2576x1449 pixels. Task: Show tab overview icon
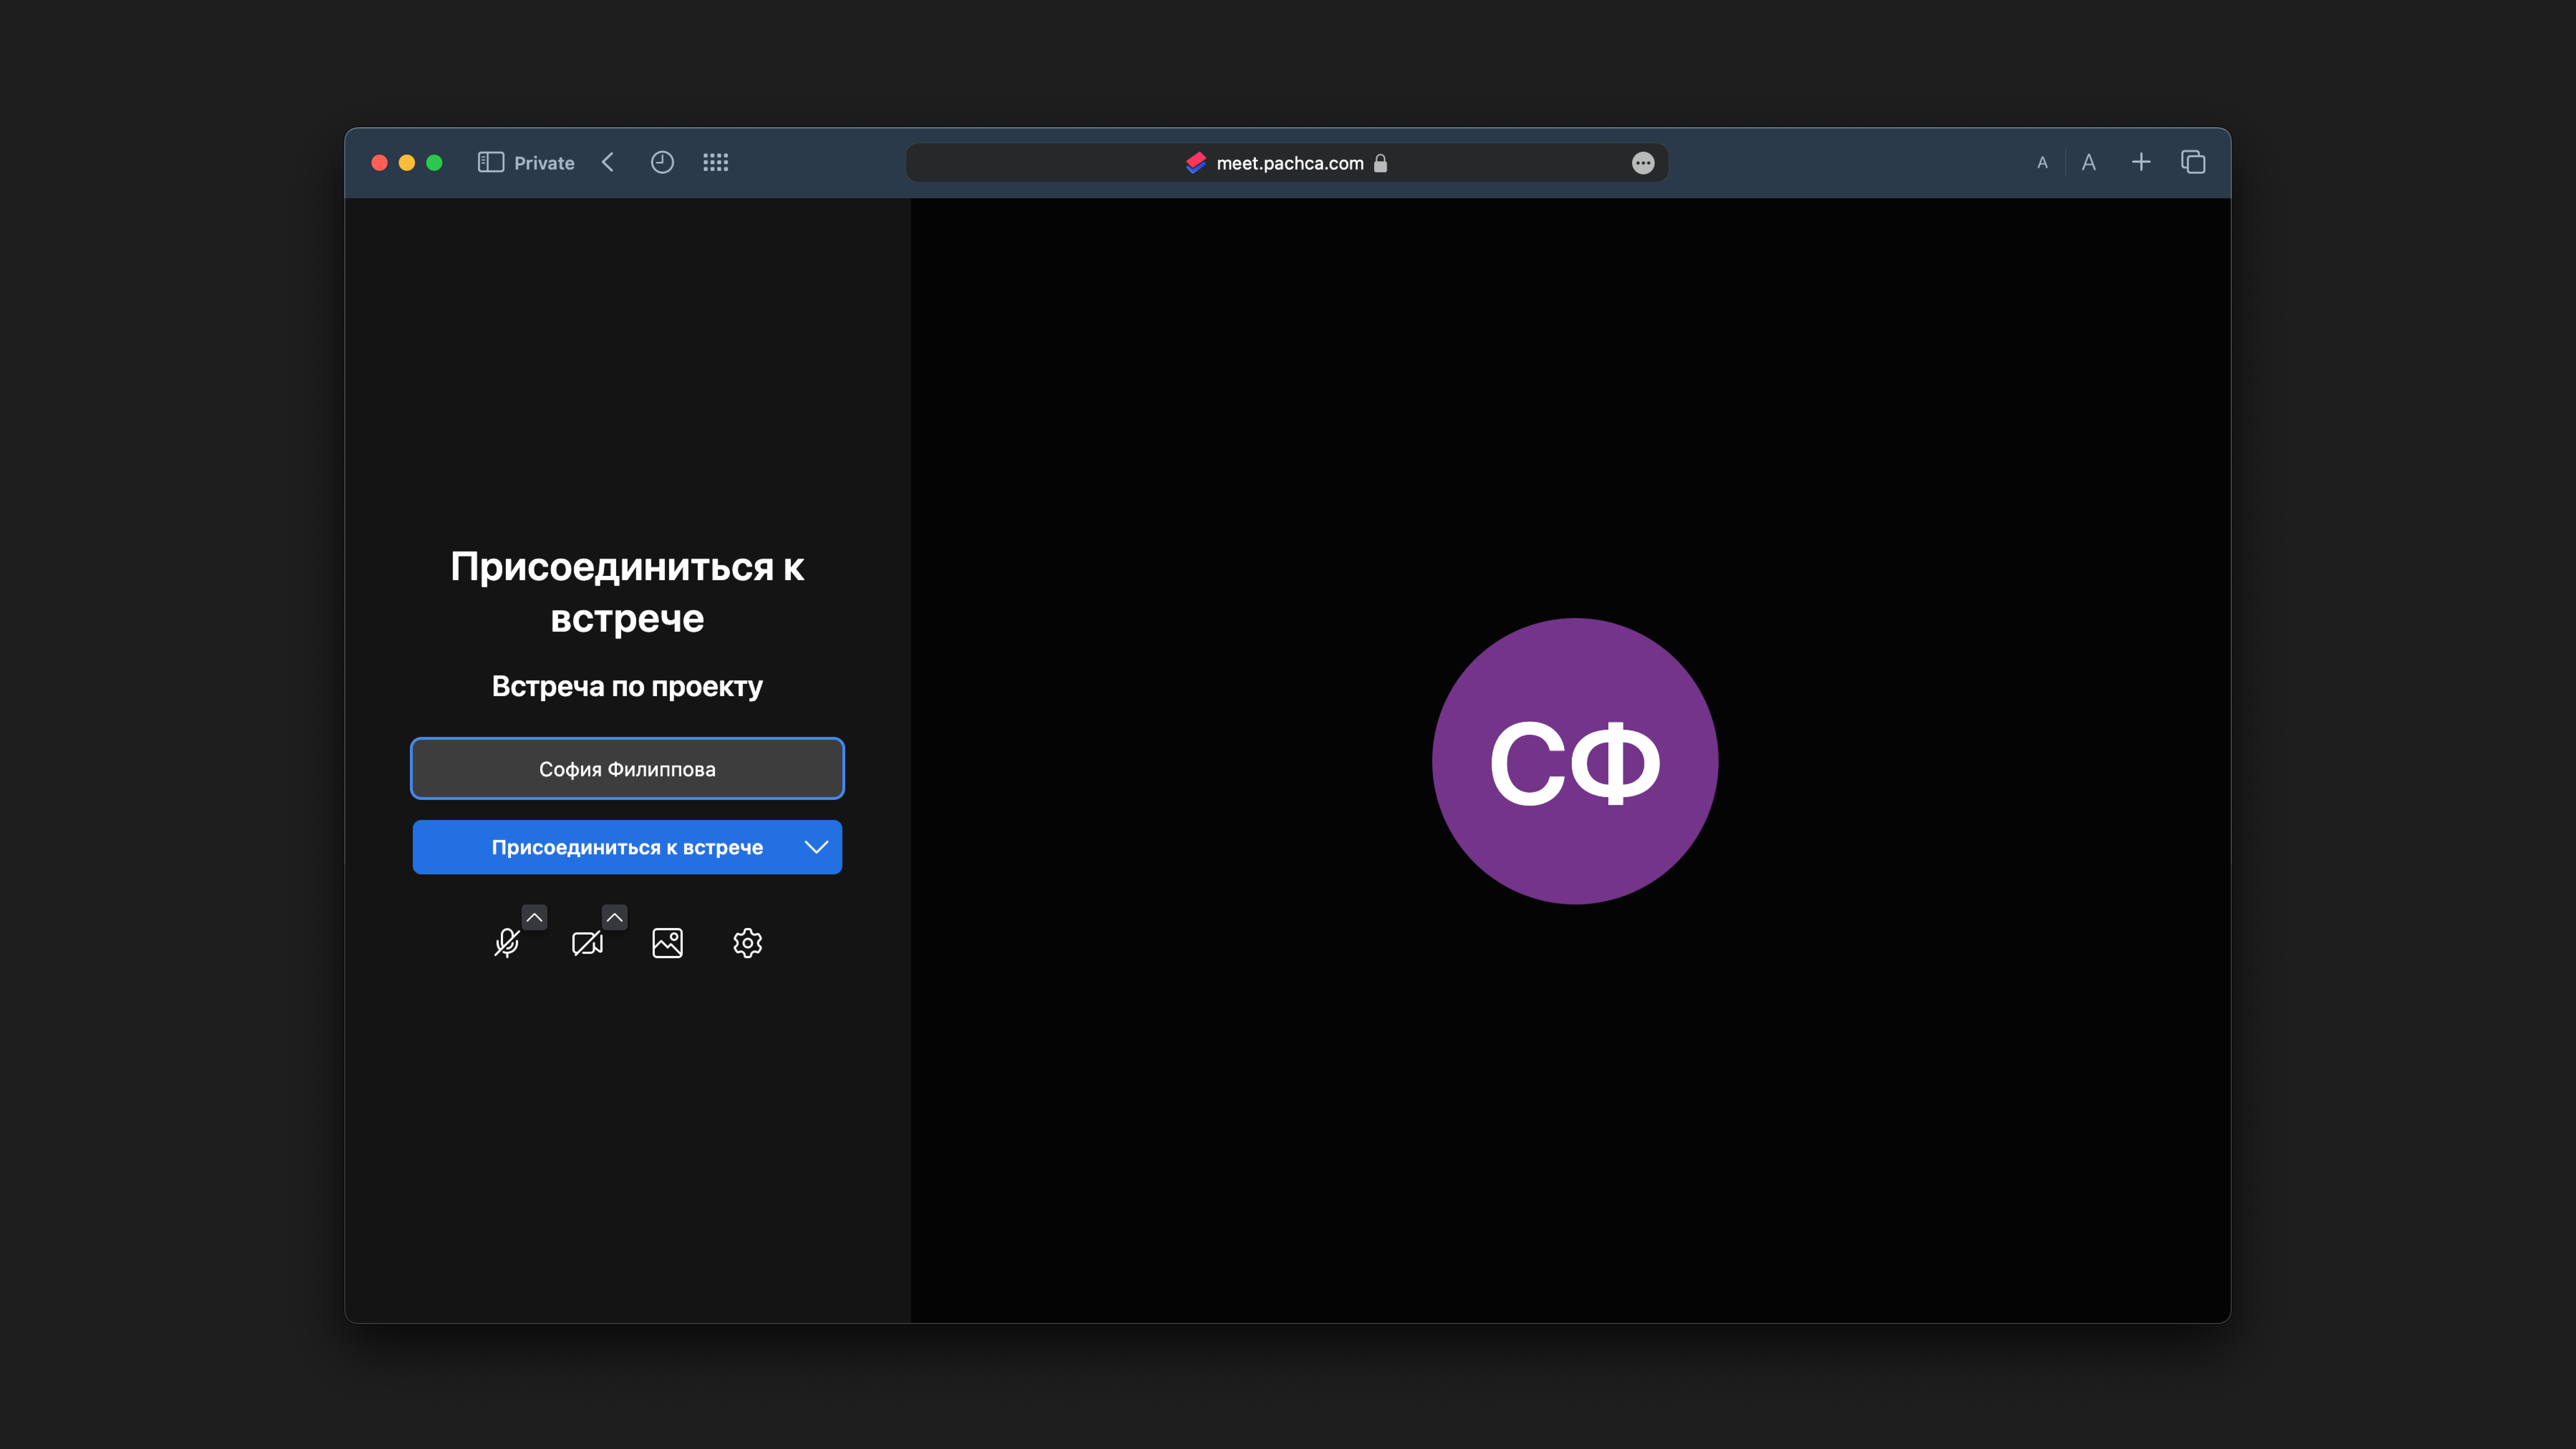[2193, 162]
